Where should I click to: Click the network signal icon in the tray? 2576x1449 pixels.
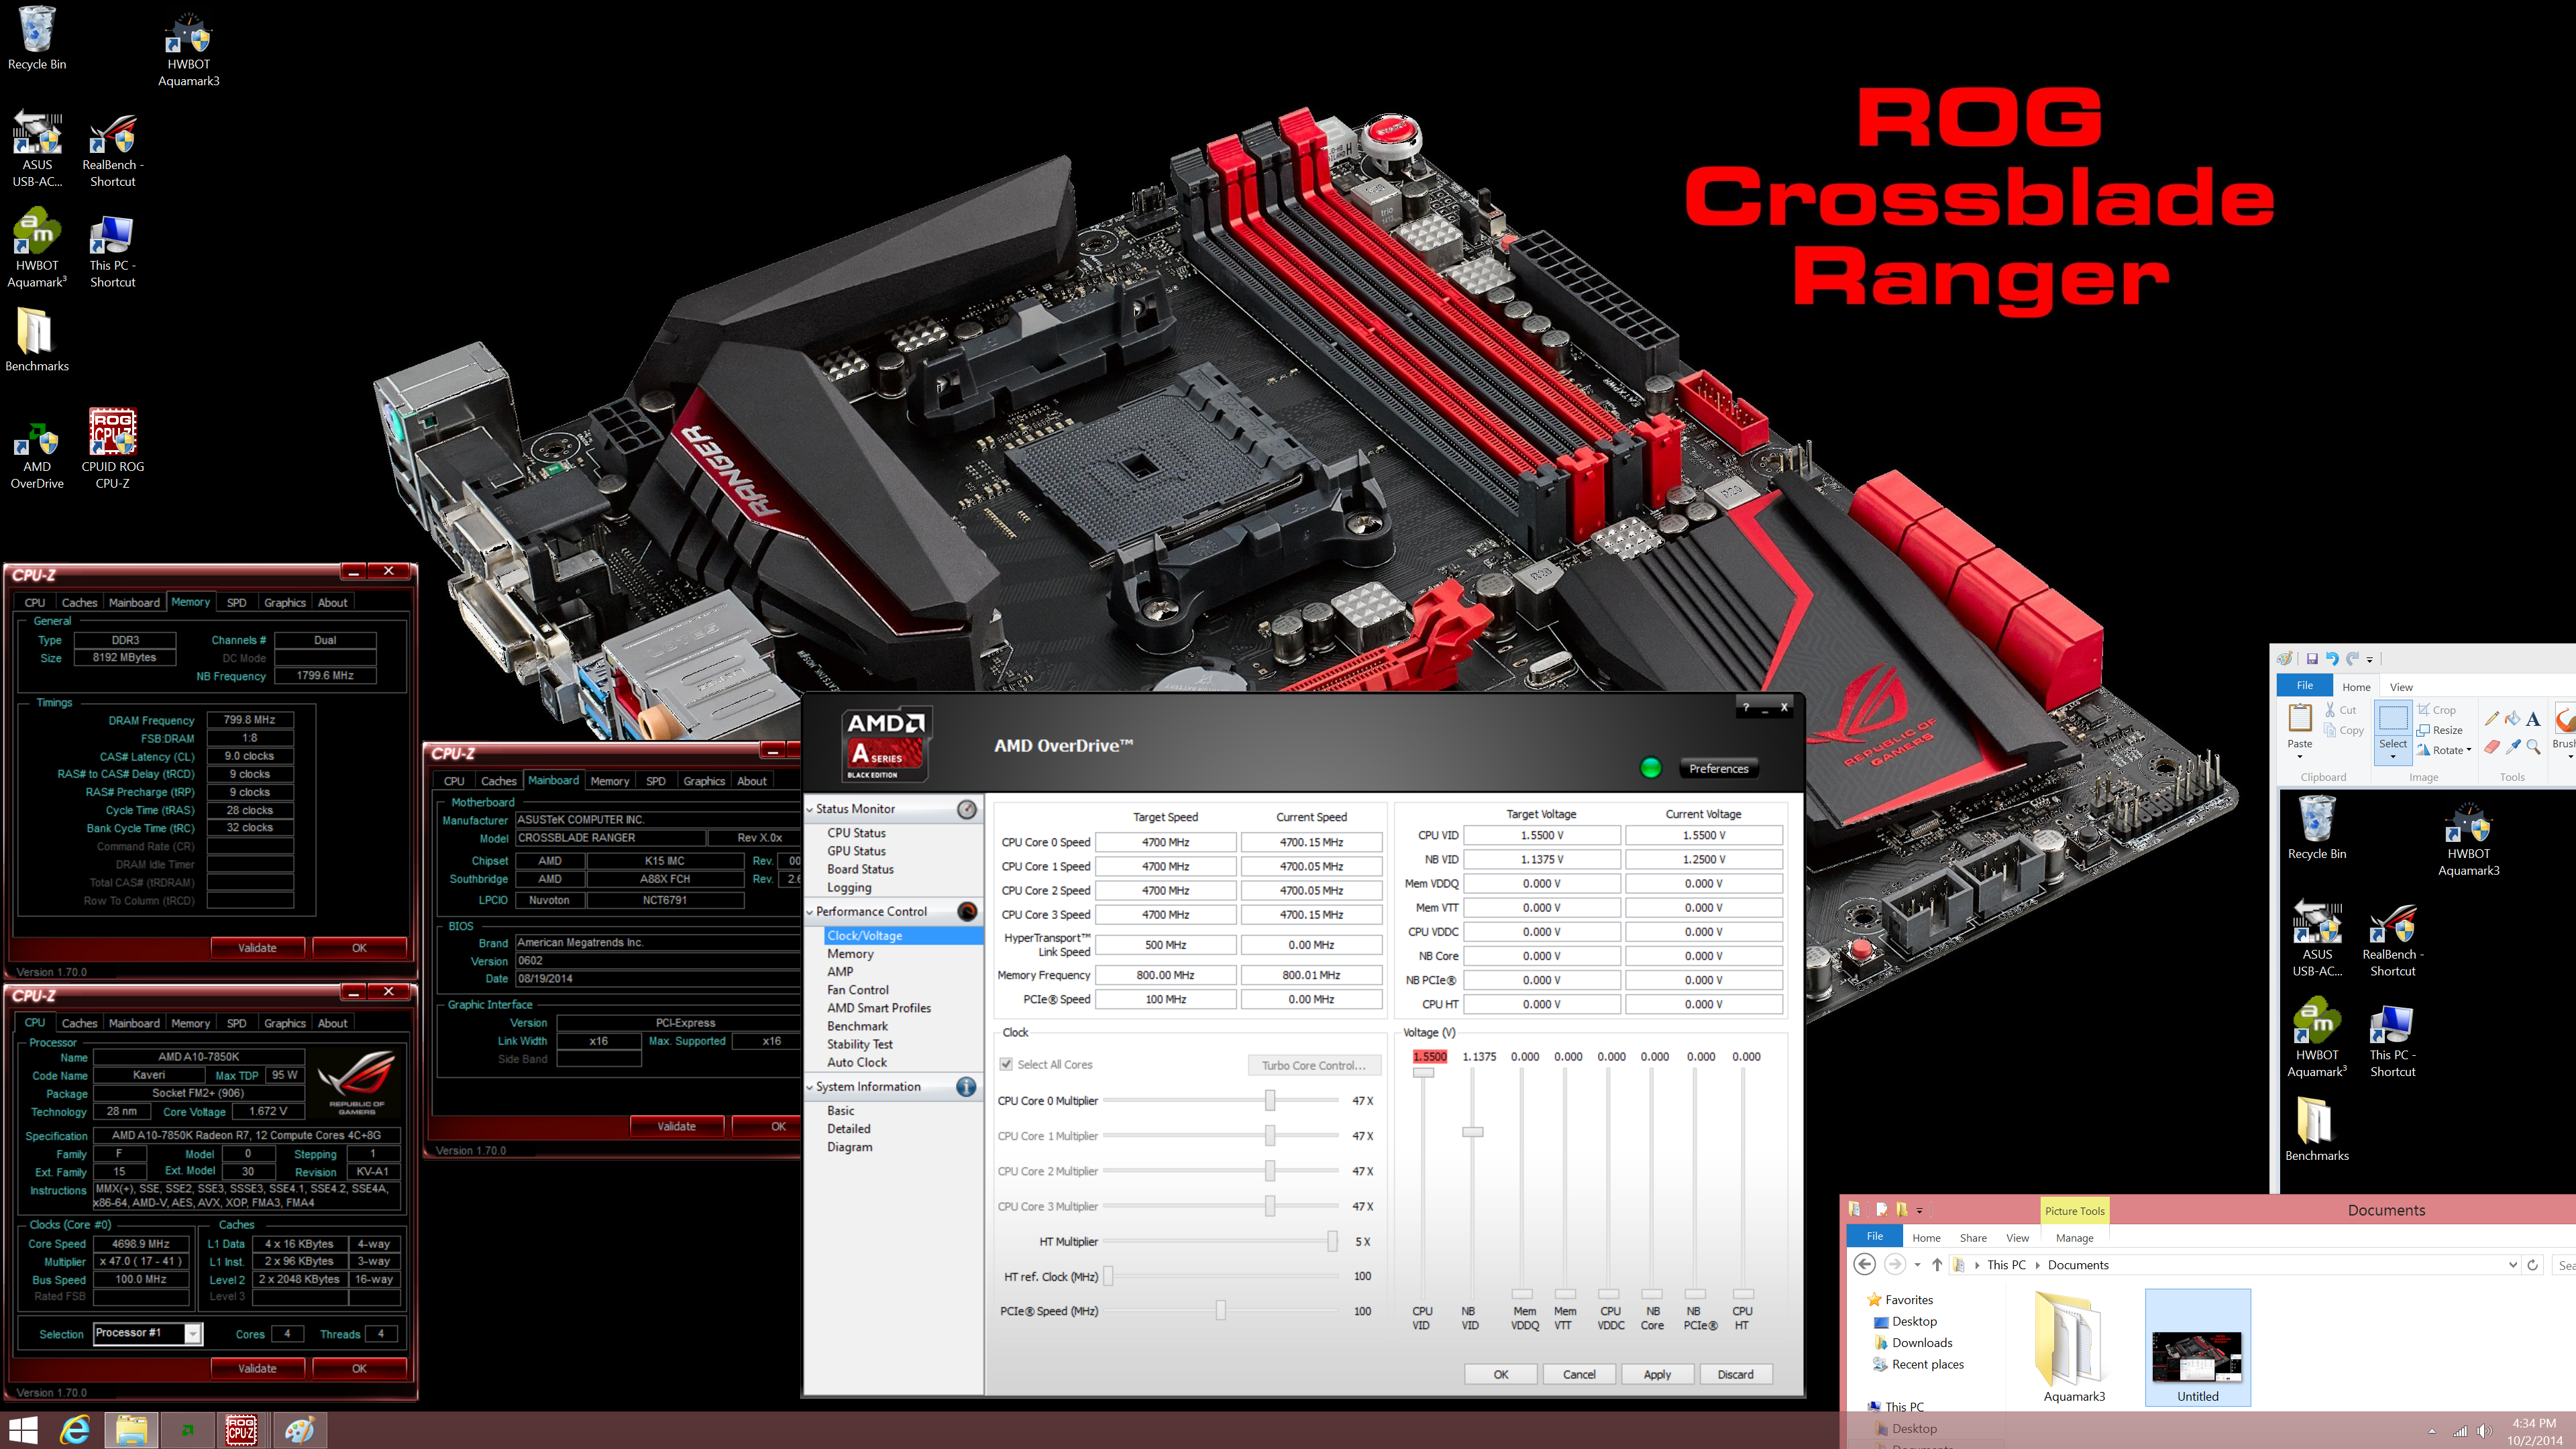pos(2460,1432)
